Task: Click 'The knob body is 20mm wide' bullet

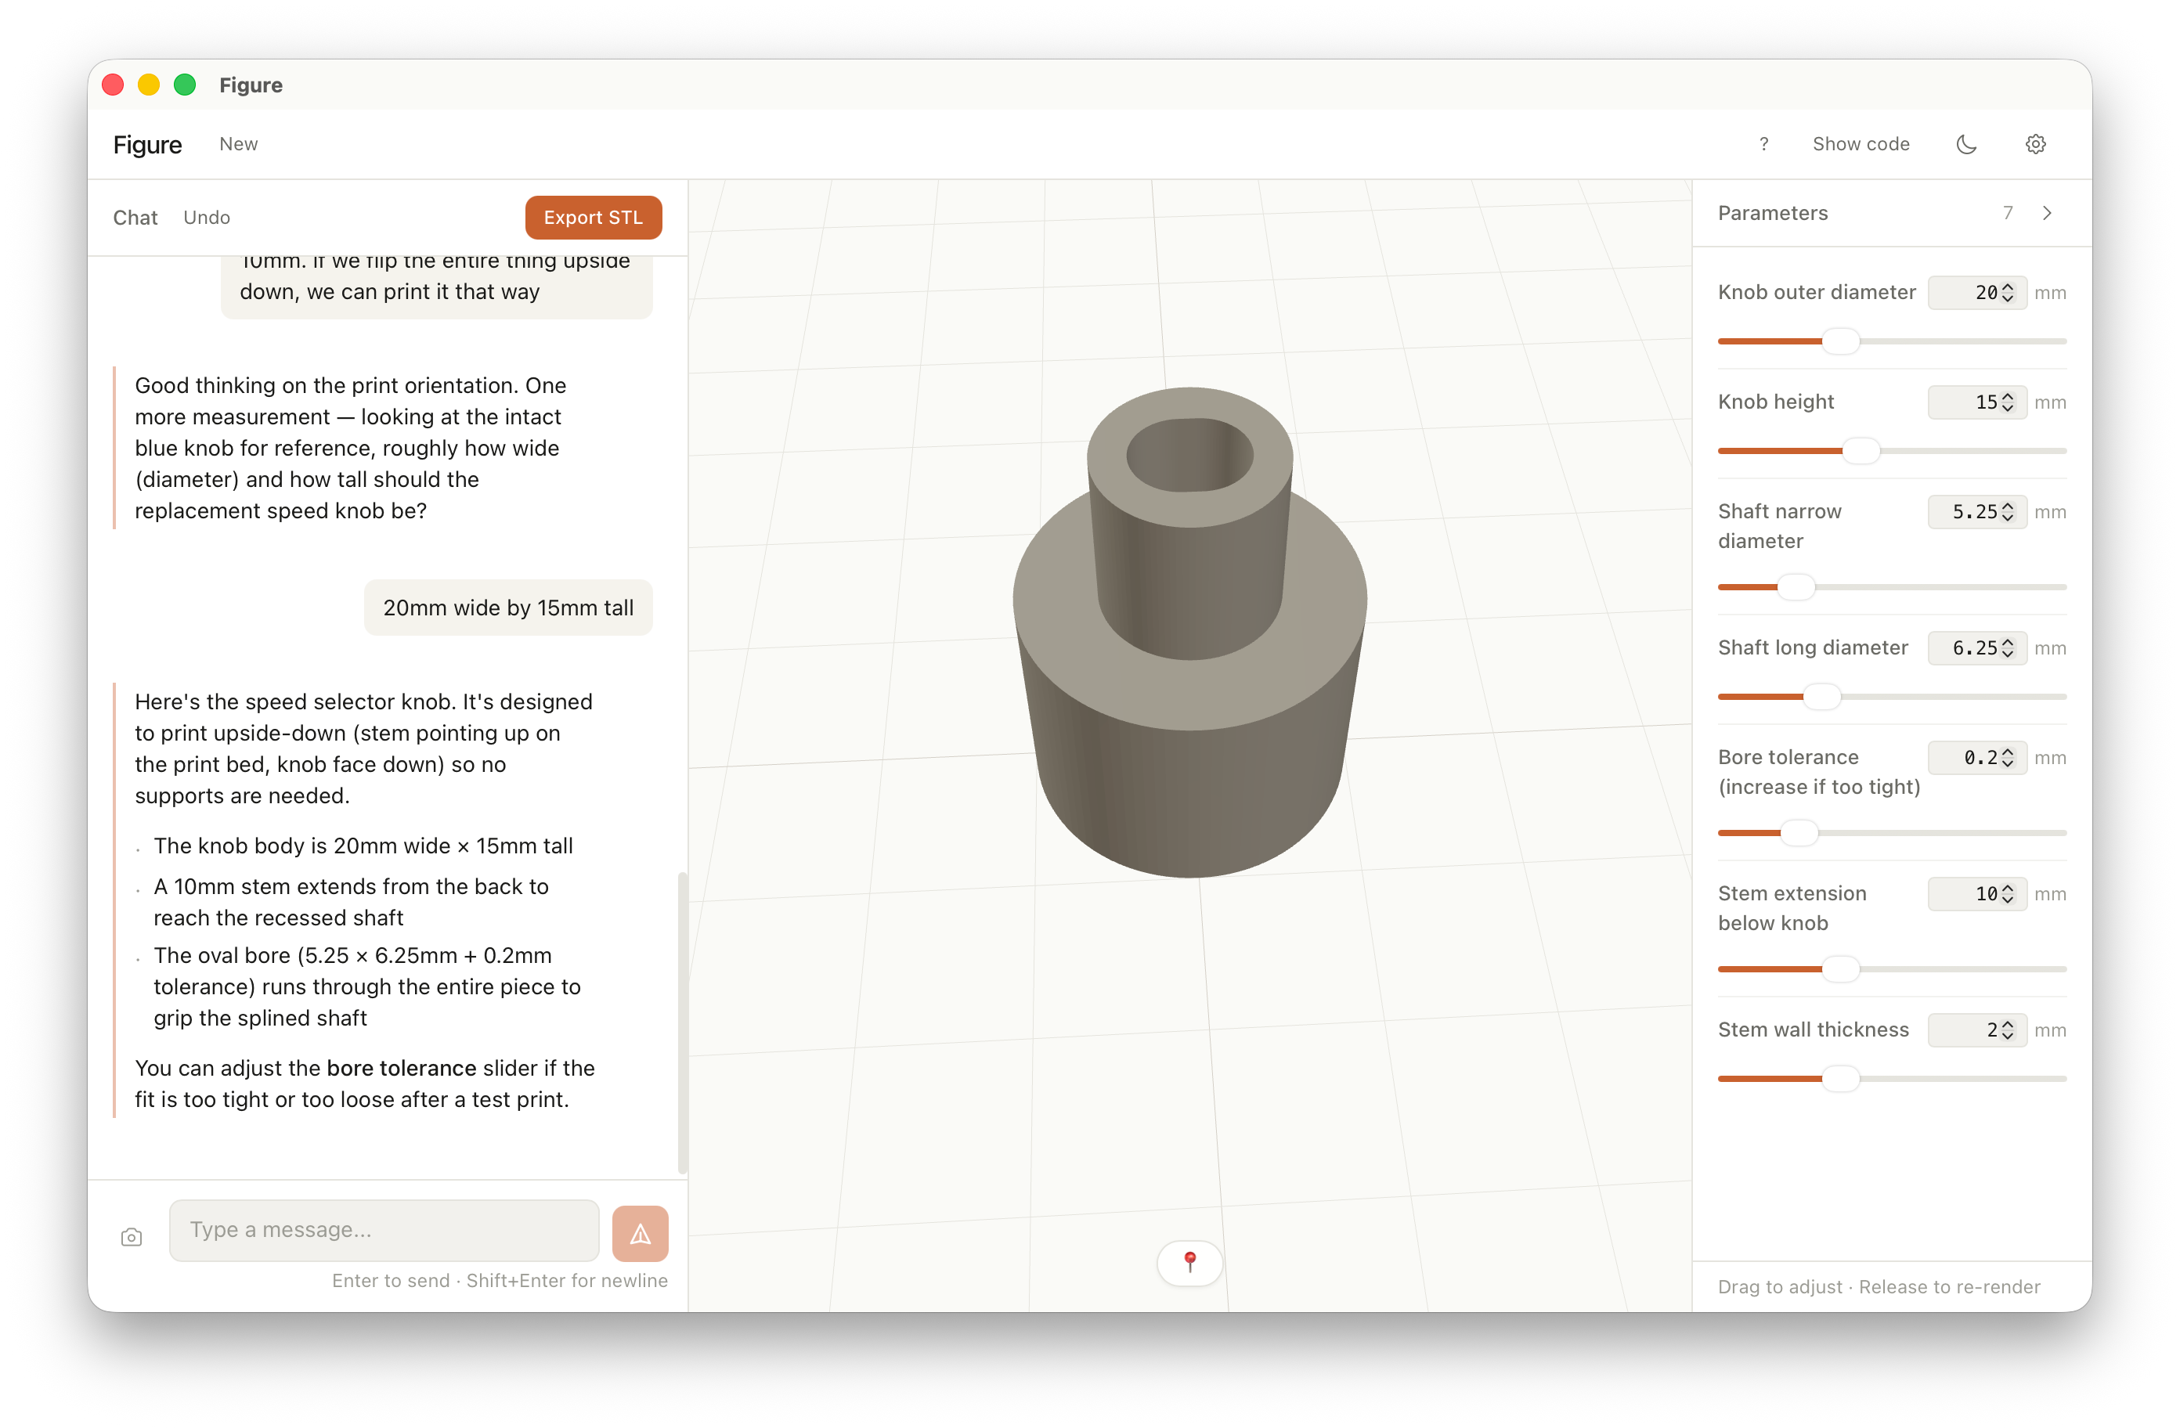Action: (x=363, y=845)
